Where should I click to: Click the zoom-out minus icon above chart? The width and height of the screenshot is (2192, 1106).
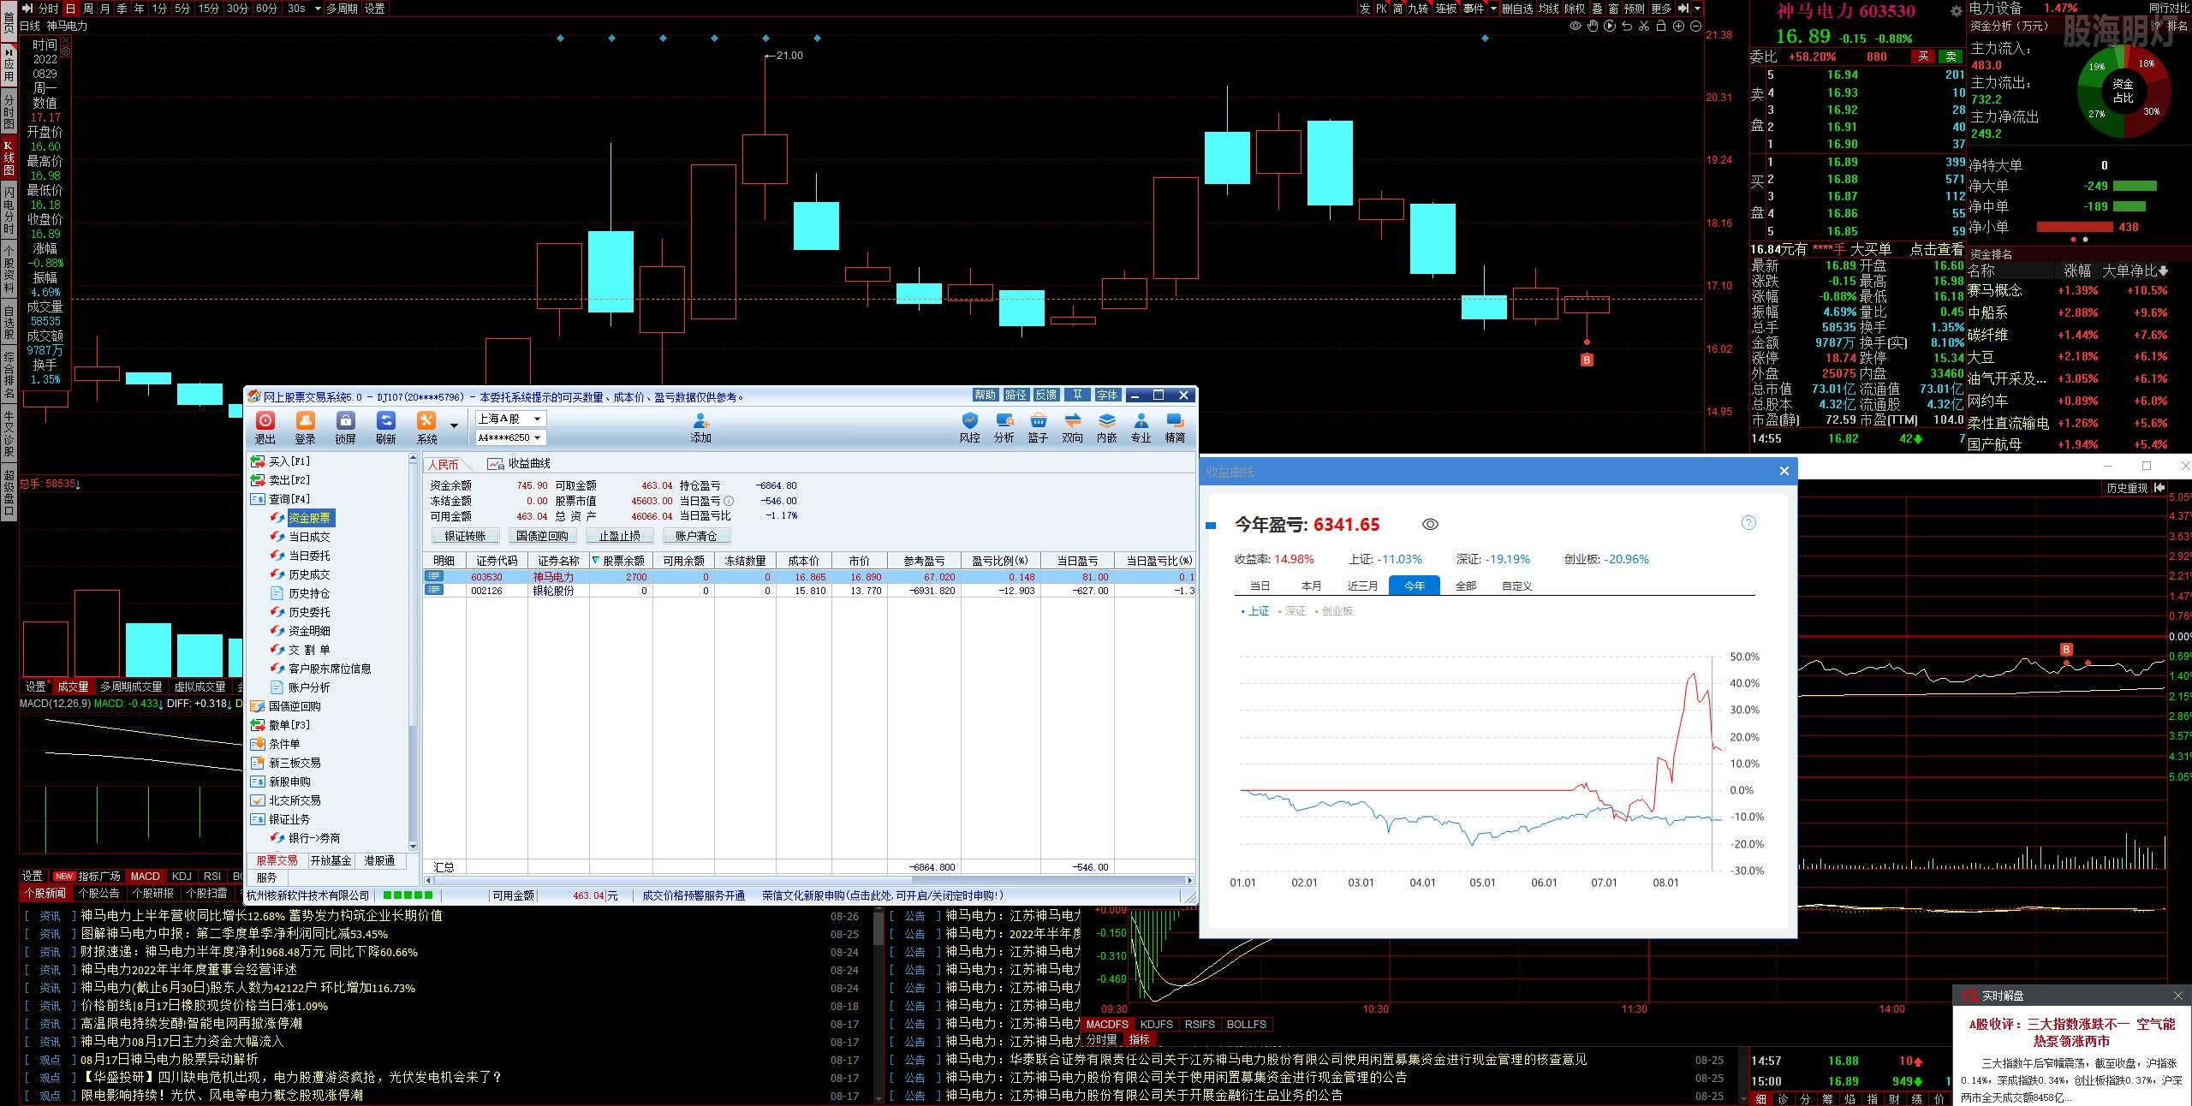(1695, 27)
